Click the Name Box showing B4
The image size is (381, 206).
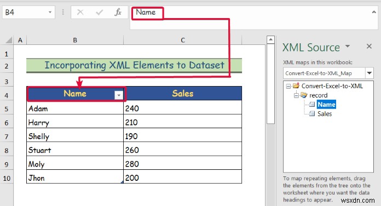click(x=28, y=12)
